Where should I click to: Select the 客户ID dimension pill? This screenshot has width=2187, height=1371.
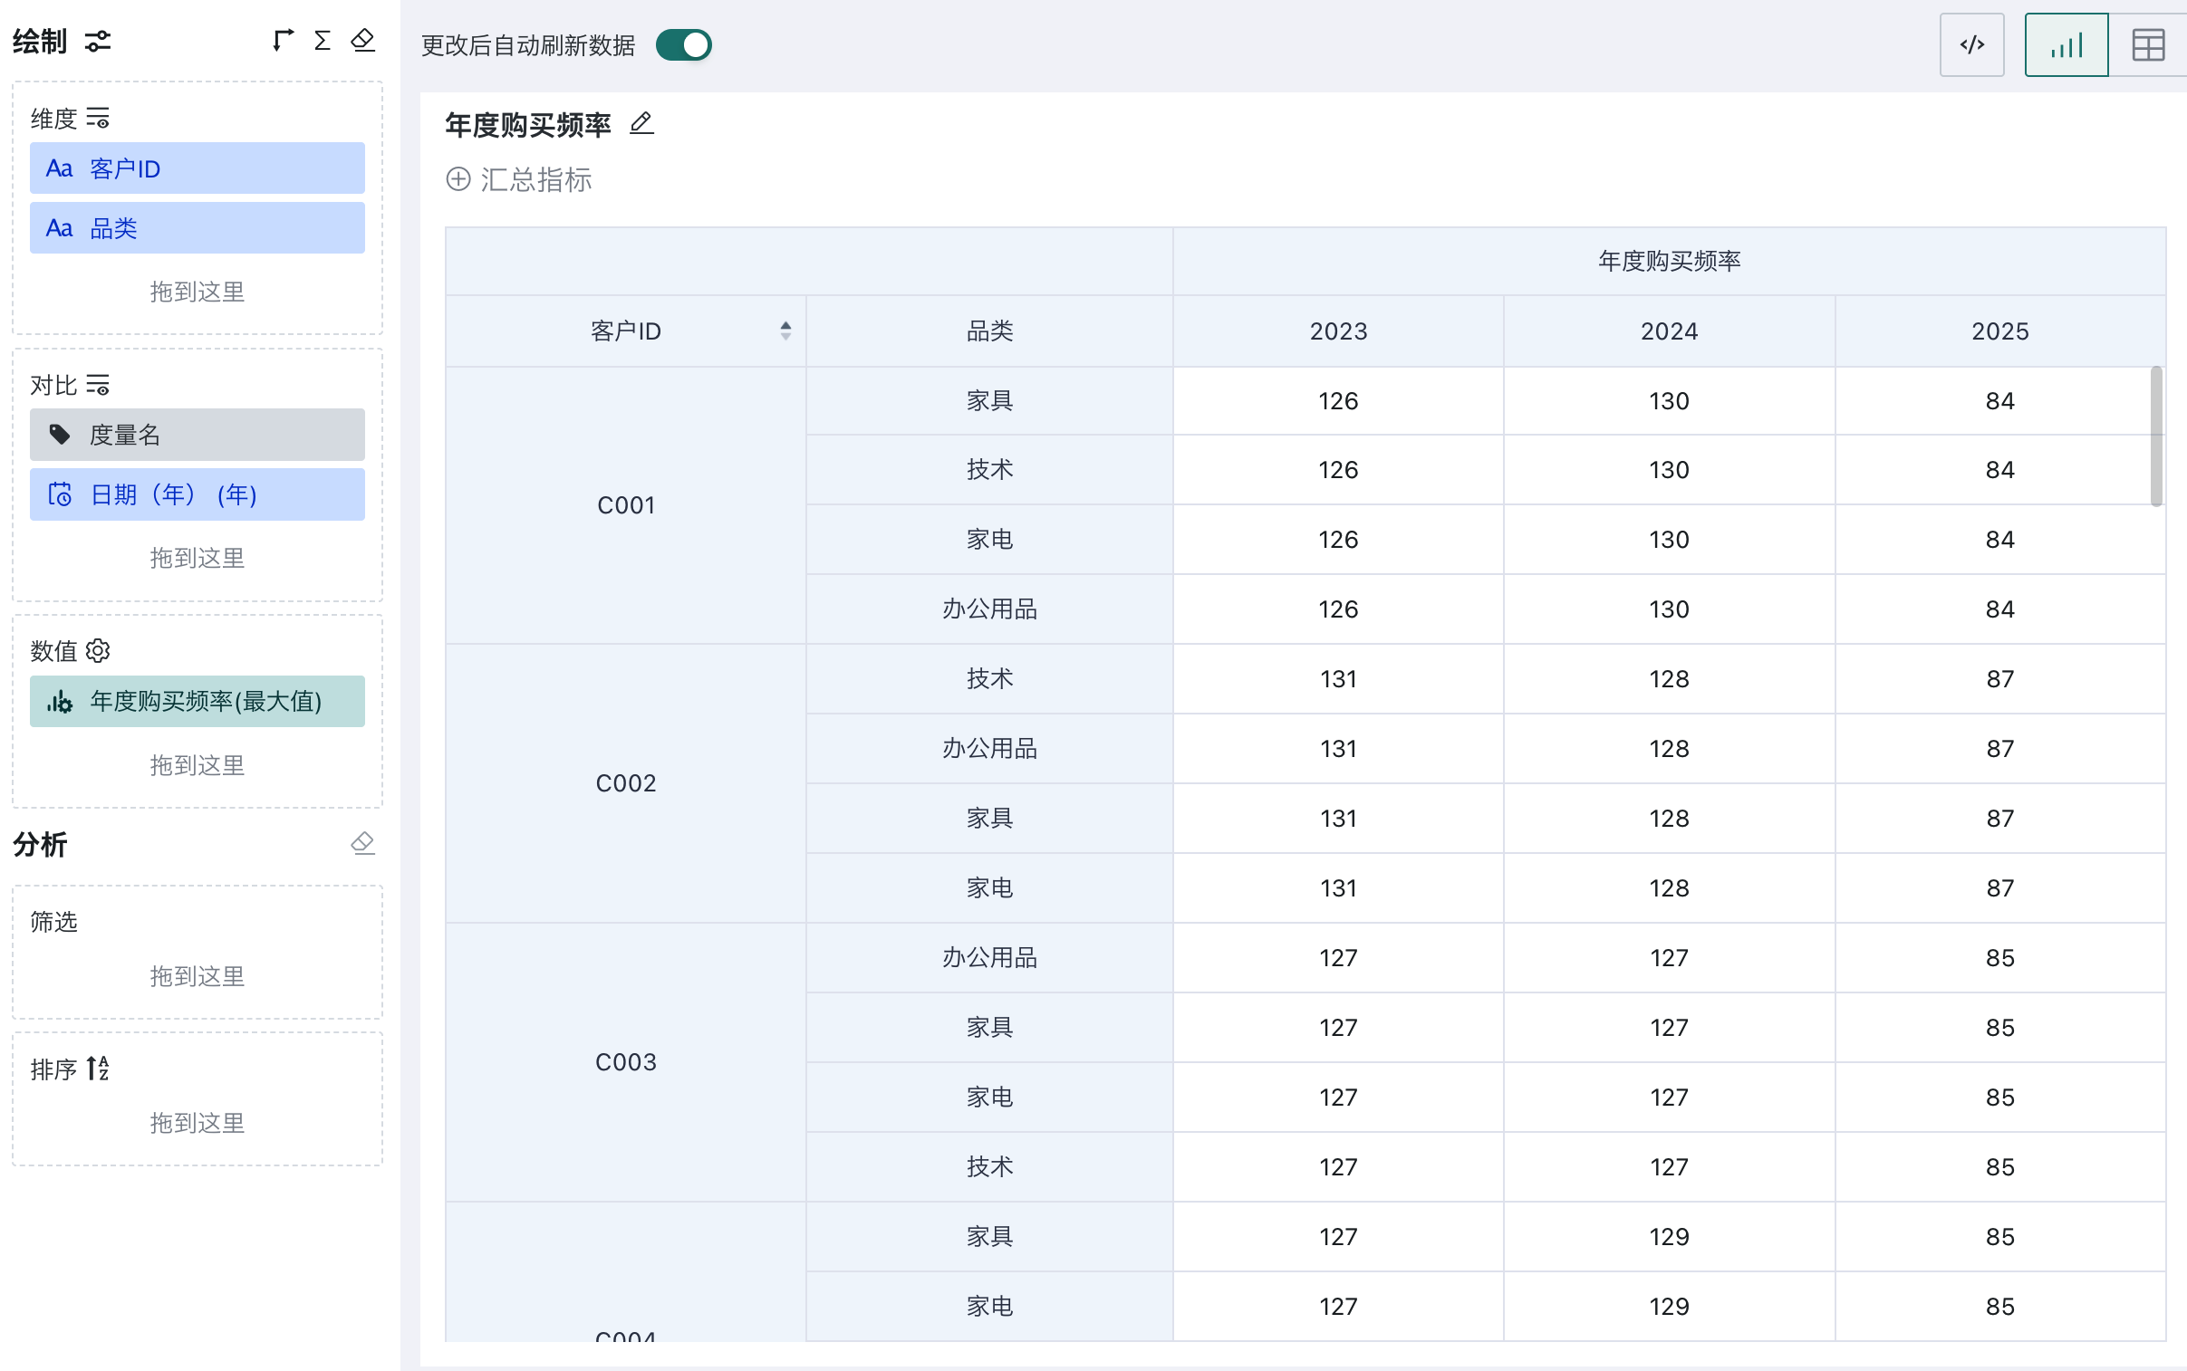(x=197, y=168)
